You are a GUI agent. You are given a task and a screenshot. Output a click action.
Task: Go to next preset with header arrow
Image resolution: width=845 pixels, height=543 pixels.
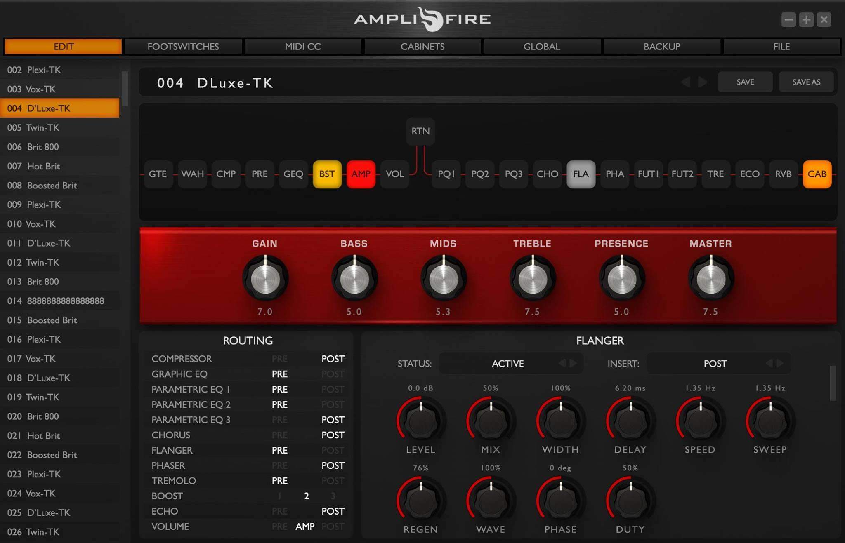pos(702,82)
